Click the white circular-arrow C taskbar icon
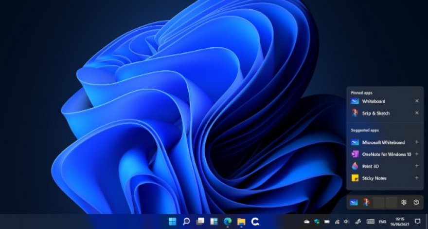This screenshot has height=229, width=428. tap(255, 221)
